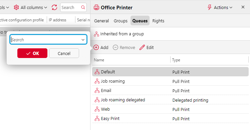
Task: Confirm with the red OK button
Action: 32,53
